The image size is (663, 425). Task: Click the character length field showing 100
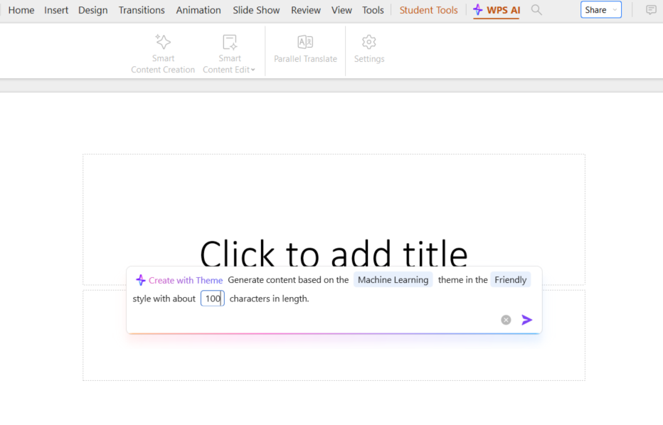(x=212, y=298)
